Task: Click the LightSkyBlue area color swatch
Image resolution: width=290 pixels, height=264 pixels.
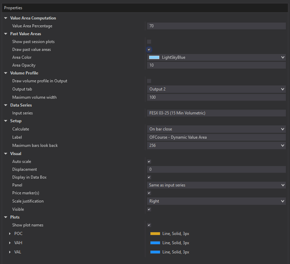Action: pyautogui.click(x=154, y=57)
